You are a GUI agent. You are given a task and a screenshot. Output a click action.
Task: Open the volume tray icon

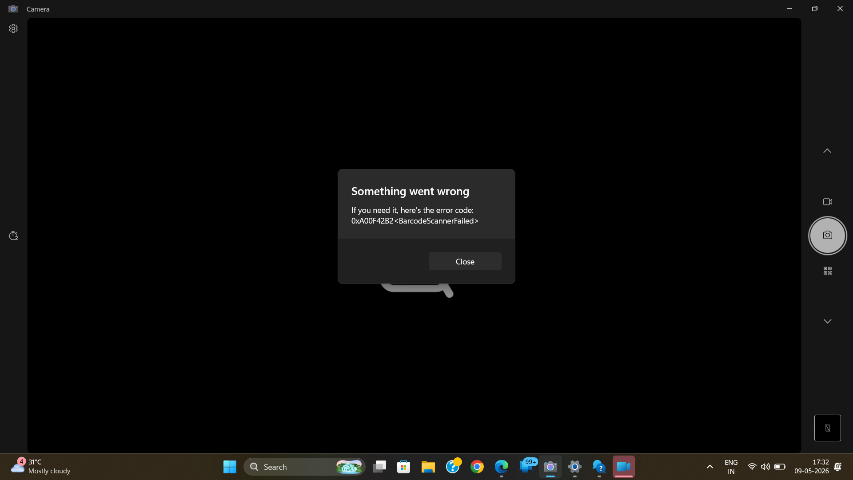click(x=765, y=467)
